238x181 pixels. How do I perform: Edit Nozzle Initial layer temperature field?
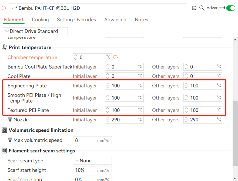(124, 119)
